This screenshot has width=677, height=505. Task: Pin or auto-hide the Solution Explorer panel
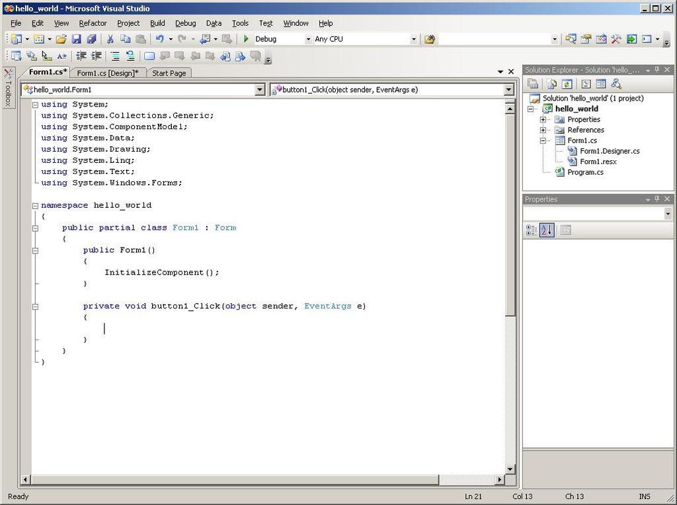tap(657, 69)
